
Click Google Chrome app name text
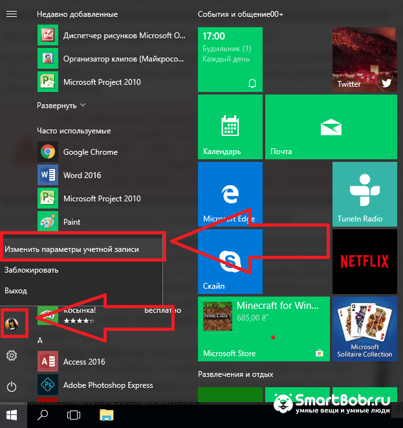click(91, 152)
